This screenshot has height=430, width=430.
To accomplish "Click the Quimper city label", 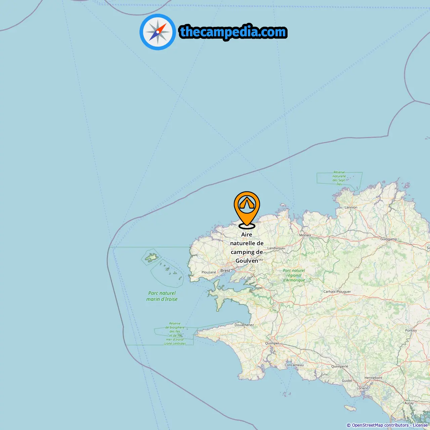I will 272,343.
